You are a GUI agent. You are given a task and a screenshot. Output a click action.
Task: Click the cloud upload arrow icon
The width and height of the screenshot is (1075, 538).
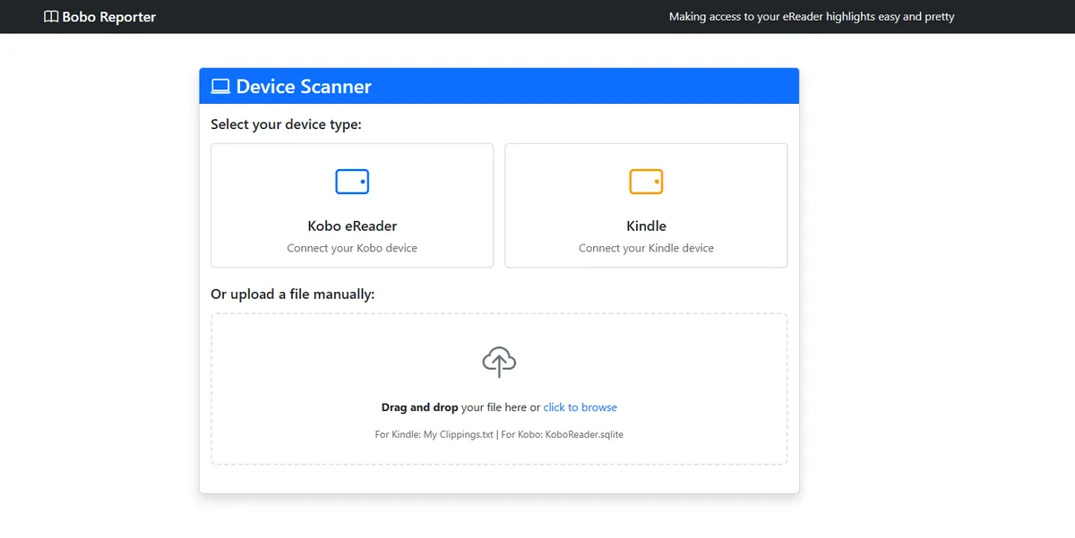point(498,362)
